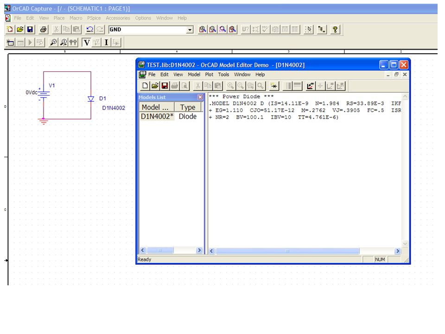Open Macro menu in OrCAD Capture
This screenshot has width=445, height=334.
(x=76, y=18)
